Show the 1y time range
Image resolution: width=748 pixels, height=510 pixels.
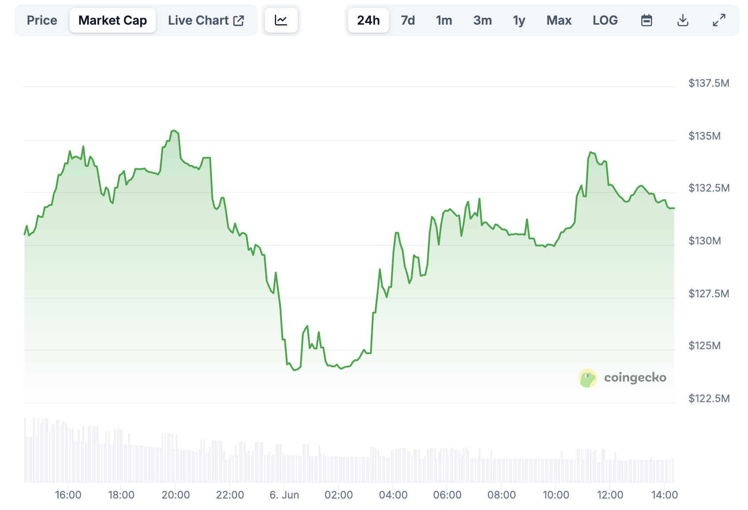tap(519, 20)
